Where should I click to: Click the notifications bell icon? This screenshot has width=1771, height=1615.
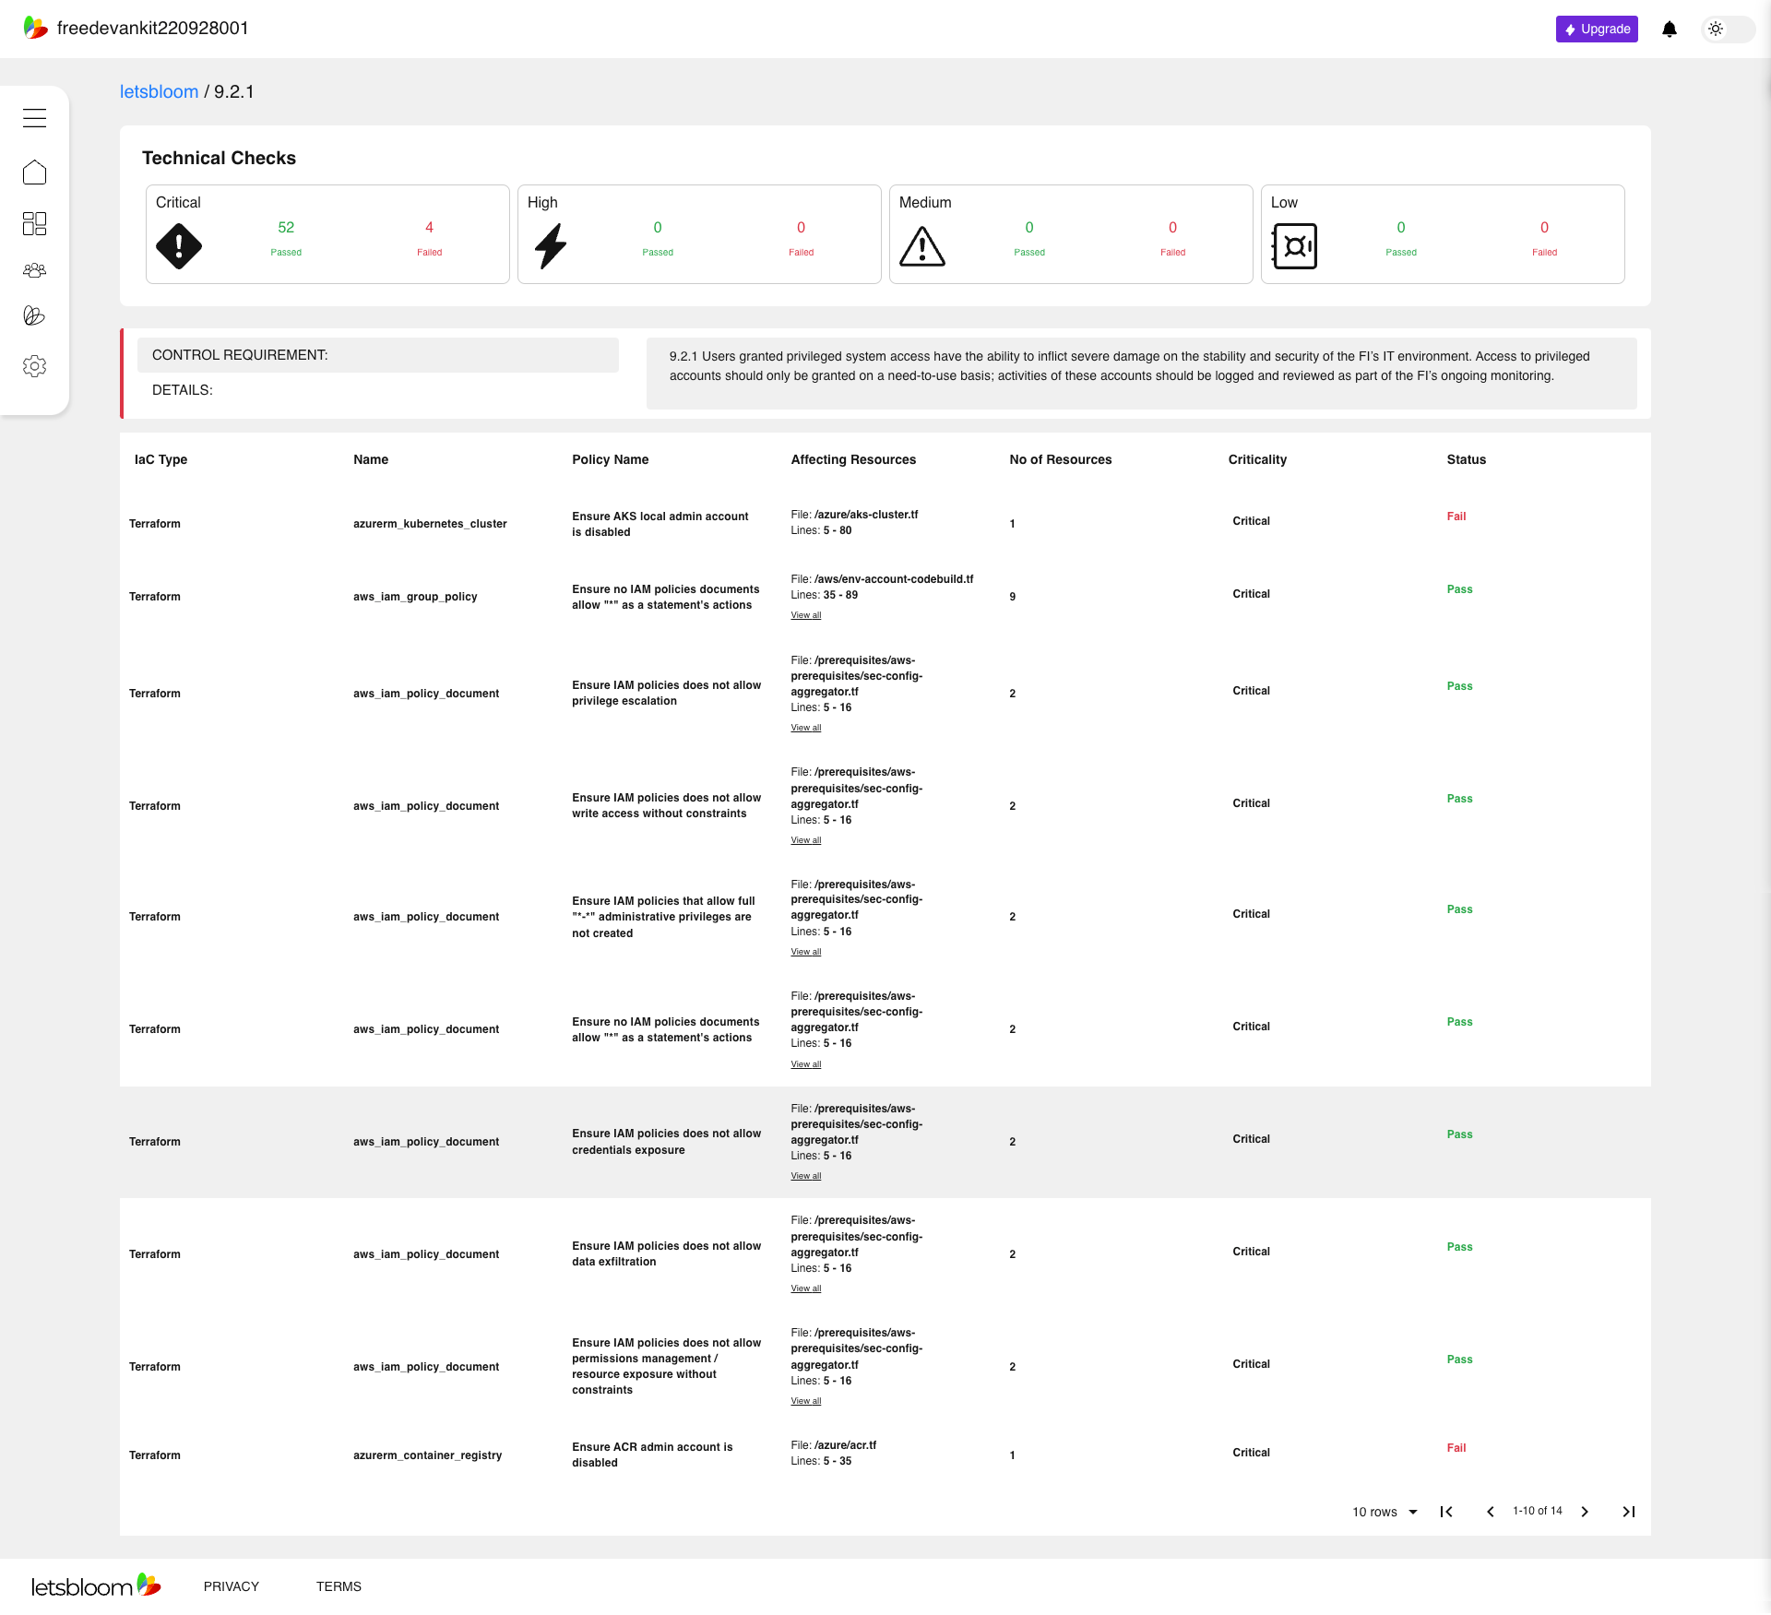pyautogui.click(x=1670, y=30)
